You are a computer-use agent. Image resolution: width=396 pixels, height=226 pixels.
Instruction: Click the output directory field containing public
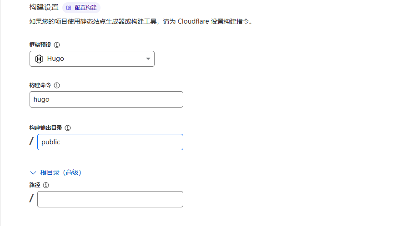110,142
